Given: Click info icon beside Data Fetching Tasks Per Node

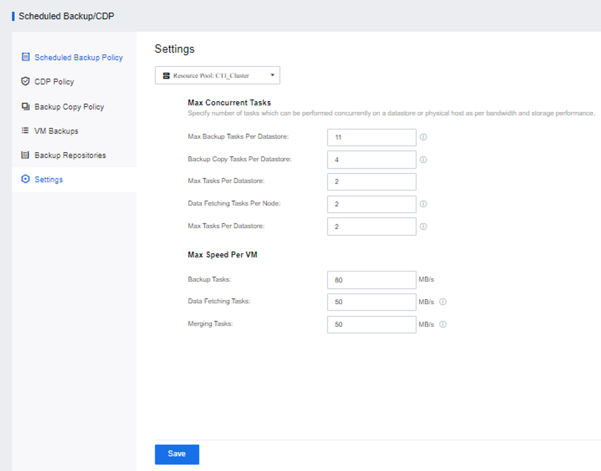Looking at the screenshot, I should point(423,204).
